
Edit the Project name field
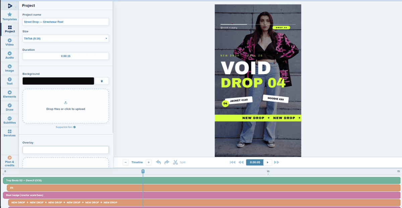pyautogui.click(x=66, y=22)
